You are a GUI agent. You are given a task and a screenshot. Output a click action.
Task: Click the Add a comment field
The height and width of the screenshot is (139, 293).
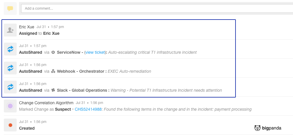click(157, 8)
